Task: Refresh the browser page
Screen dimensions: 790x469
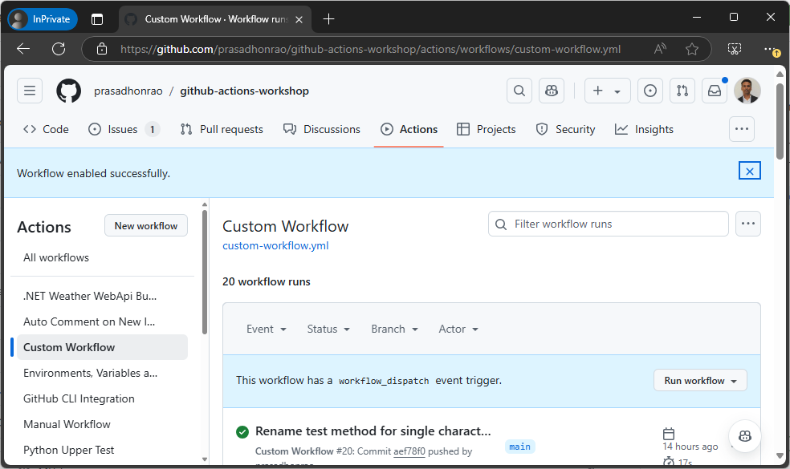Action: [x=59, y=49]
